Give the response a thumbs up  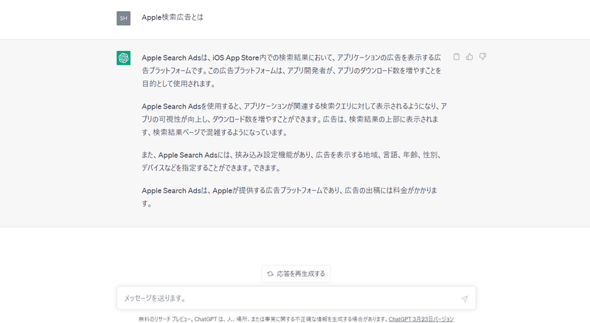tap(470, 57)
